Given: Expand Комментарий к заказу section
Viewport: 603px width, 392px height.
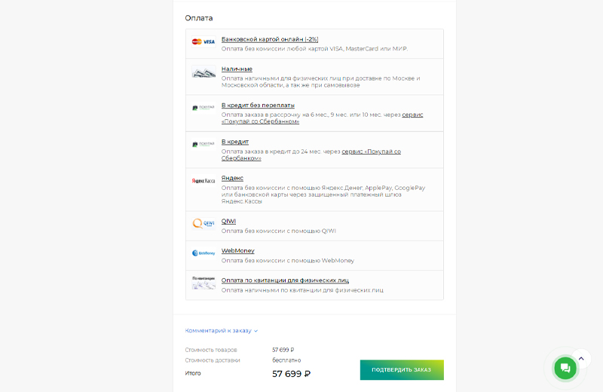Looking at the screenshot, I should [x=221, y=330].
